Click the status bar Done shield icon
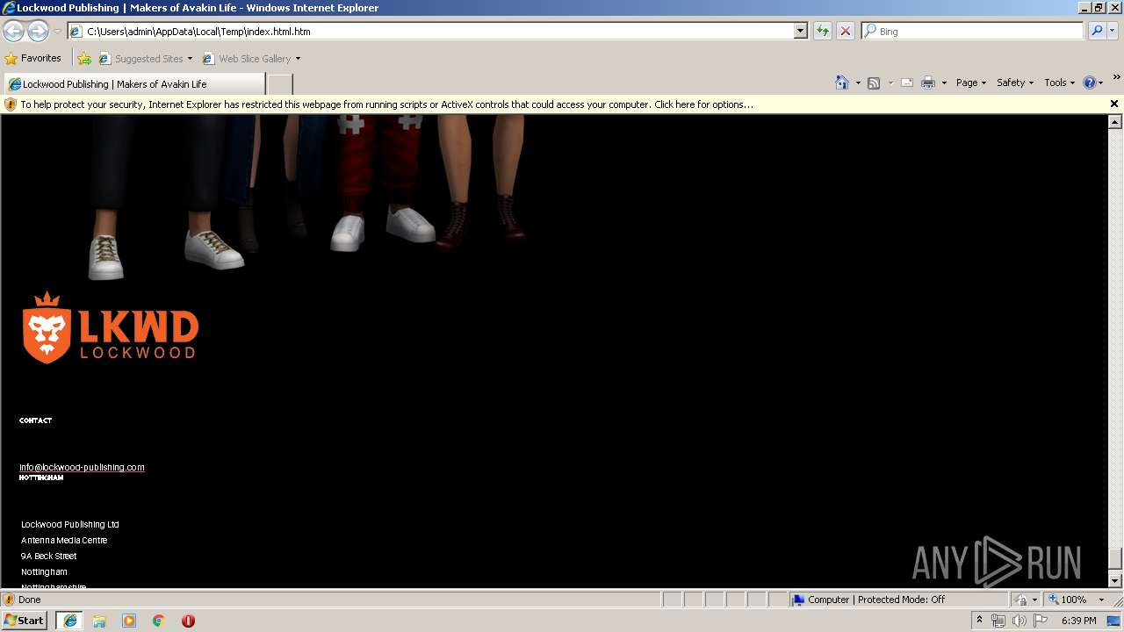 pos(9,600)
